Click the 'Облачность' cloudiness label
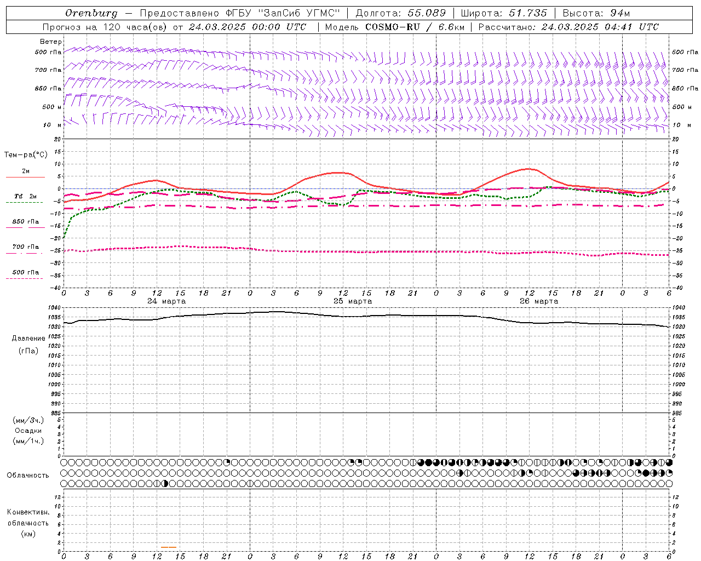 28,476
